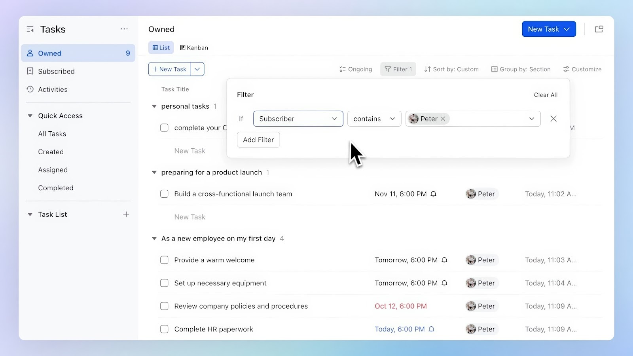Image resolution: width=633 pixels, height=356 pixels.
Task: Click the reminder bell on Build a cross-functional launch team
Action: (434, 194)
